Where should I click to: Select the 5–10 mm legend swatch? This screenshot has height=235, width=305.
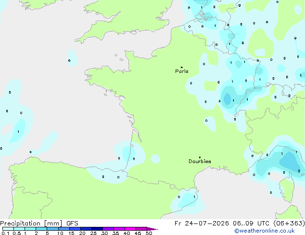pyautogui.click(x=52, y=229)
